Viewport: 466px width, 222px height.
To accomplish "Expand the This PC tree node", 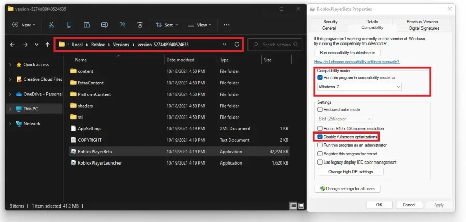I will point(10,109).
